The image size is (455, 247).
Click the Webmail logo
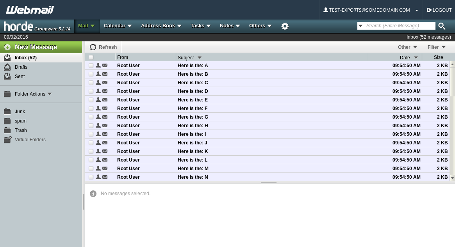pyautogui.click(x=30, y=10)
